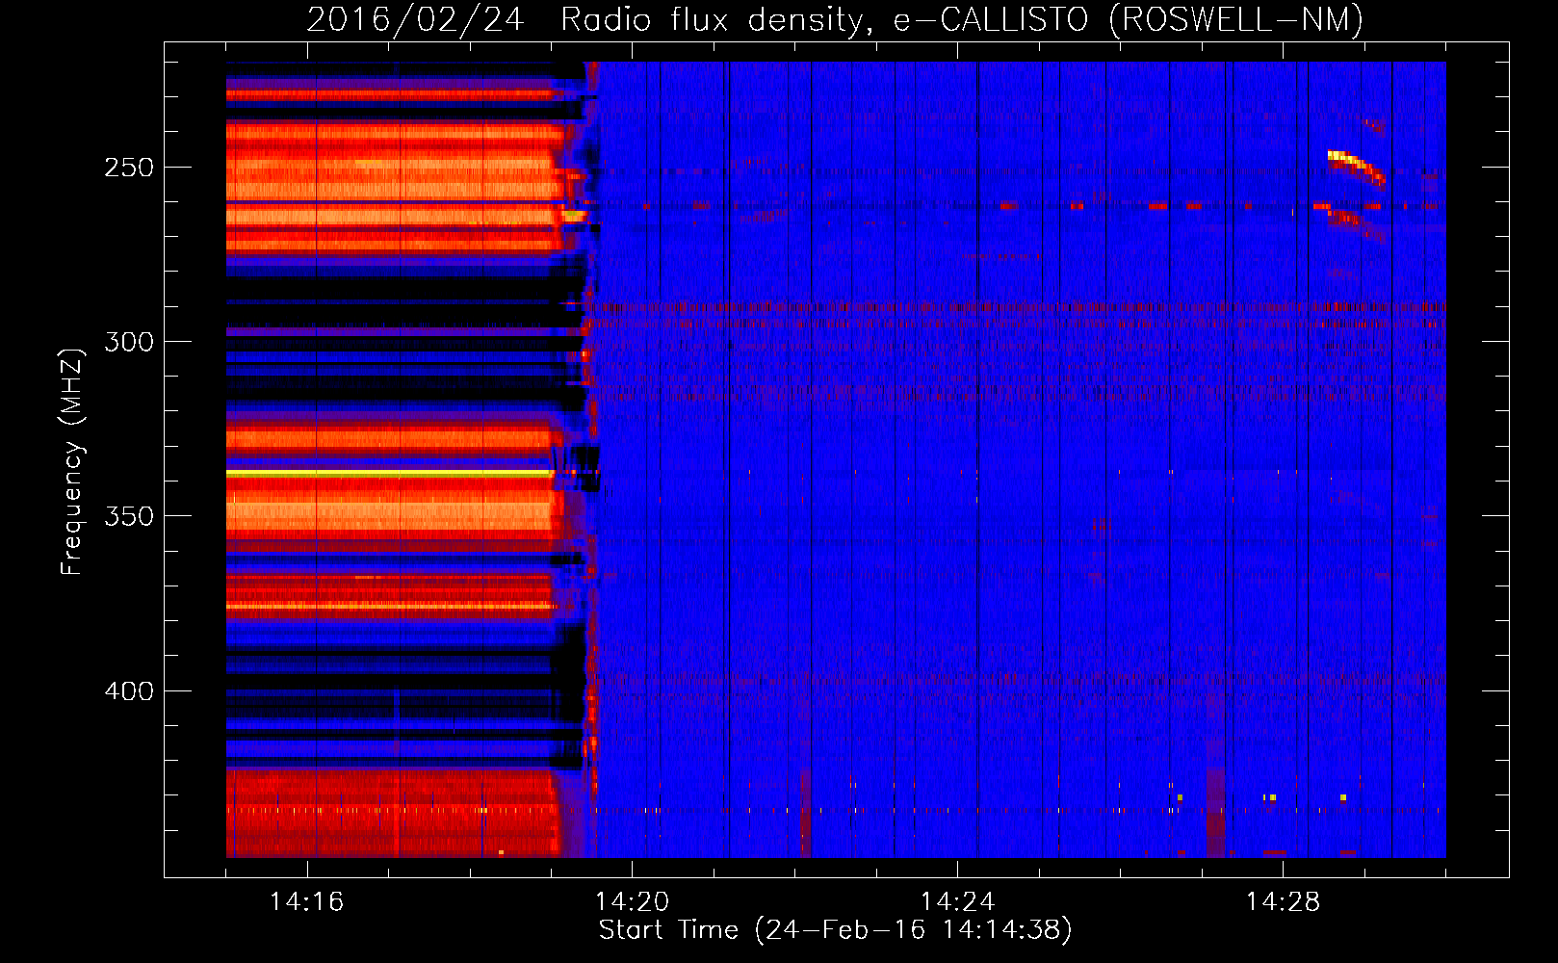
Task: Click the 14:16 time axis label
Action: 307,902
